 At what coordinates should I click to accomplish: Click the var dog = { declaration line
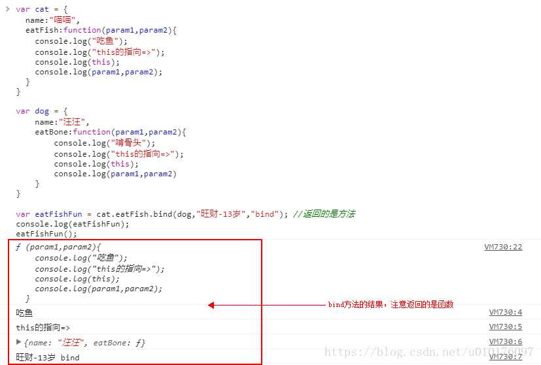pos(41,111)
